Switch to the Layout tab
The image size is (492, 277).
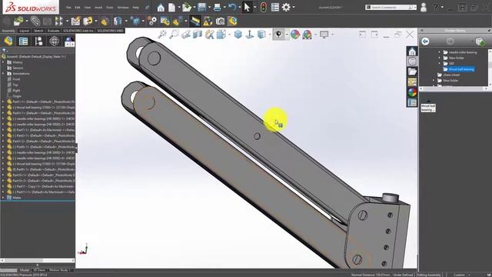click(x=24, y=31)
